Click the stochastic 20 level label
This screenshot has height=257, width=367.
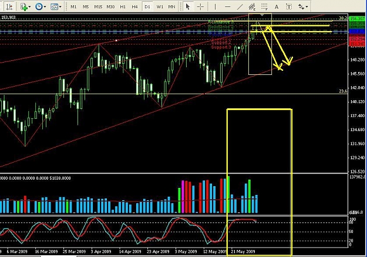pos(351,241)
